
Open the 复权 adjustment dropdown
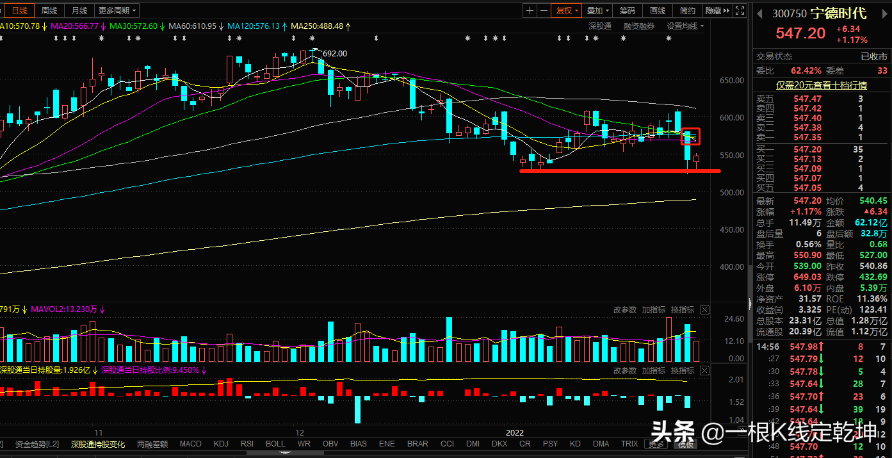pyautogui.click(x=567, y=11)
